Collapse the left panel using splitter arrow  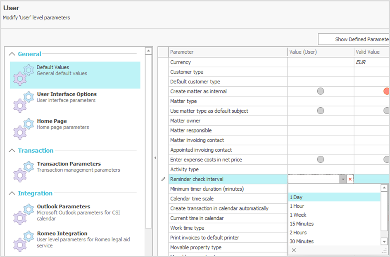155,158
